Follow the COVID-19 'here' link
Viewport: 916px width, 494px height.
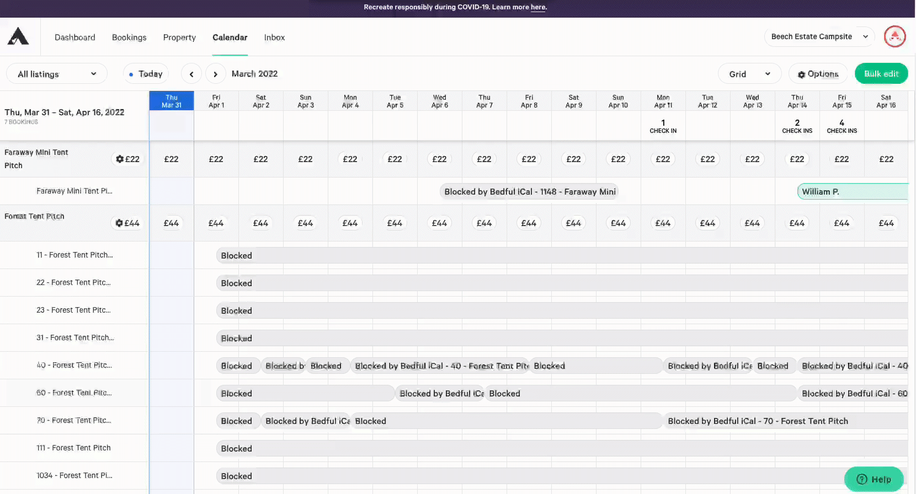point(538,7)
